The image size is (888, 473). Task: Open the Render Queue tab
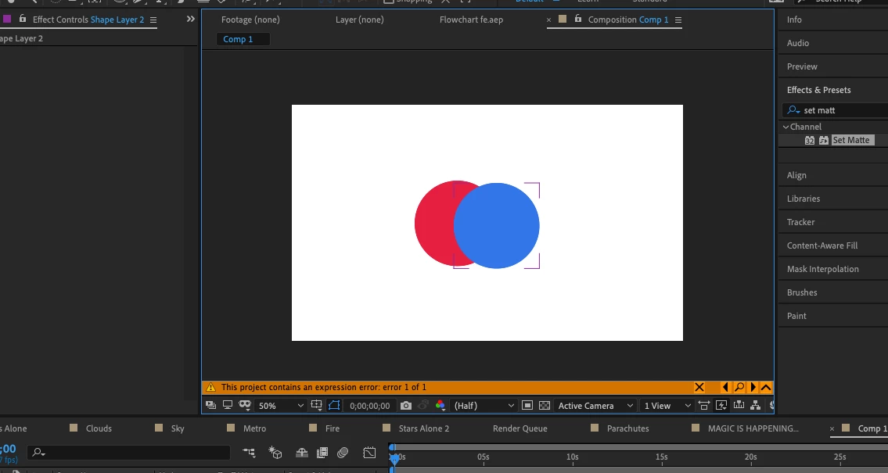coord(519,428)
